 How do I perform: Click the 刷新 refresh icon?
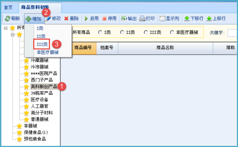(x=7, y=19)
